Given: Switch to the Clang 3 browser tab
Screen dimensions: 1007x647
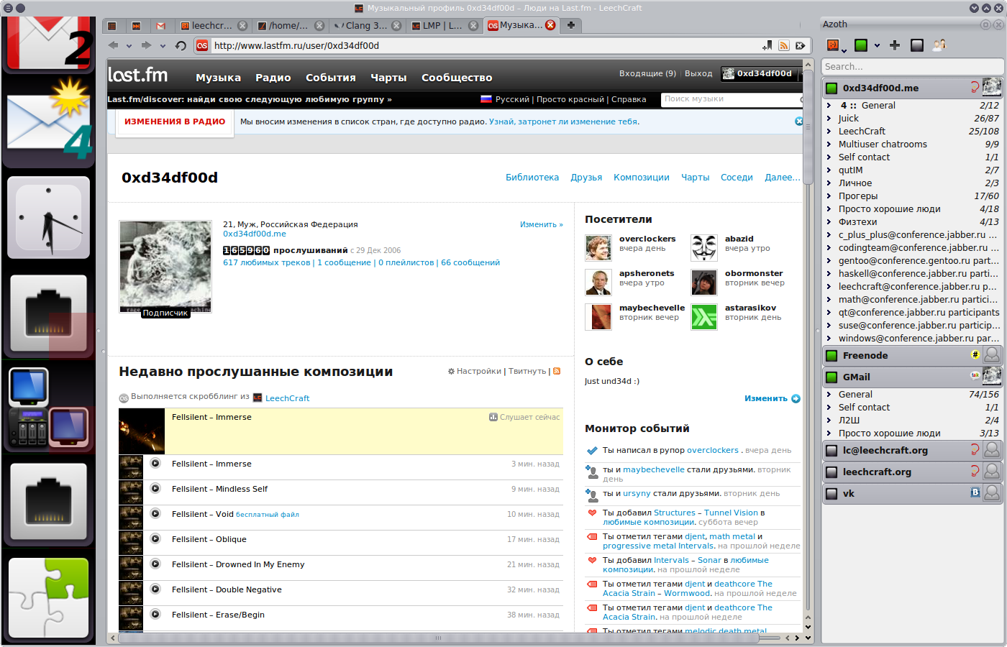Looking at the screenshot, I should click(x=366, y=25).
